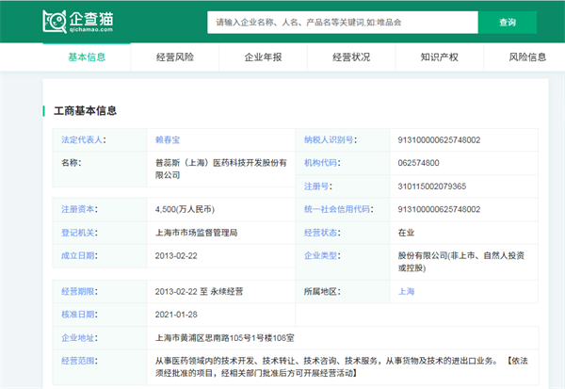This screenshot has height=389, width=565.
Task: Select the approval date 2021-01-28
Action: point(176,315)
